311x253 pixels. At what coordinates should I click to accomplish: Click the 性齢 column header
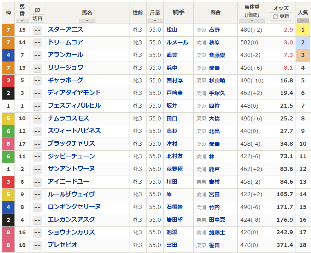click(x=138, y=13)
